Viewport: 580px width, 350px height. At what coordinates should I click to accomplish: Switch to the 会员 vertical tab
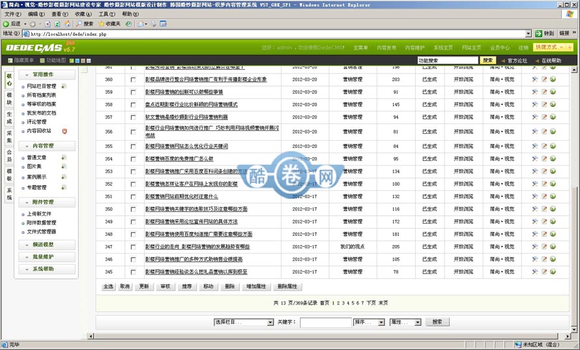tap(9, 156)
